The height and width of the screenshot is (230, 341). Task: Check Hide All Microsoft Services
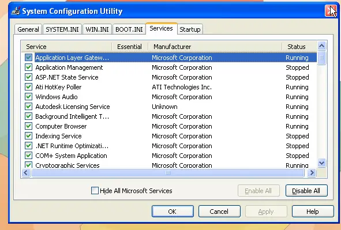[95, 191]
